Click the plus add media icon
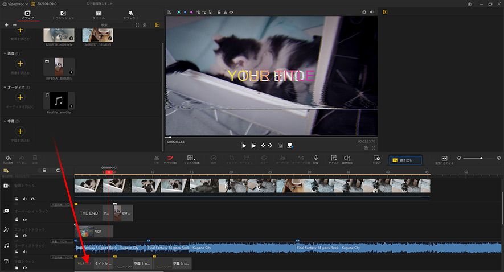Screen dimensions: 504x272 [6, 24]
